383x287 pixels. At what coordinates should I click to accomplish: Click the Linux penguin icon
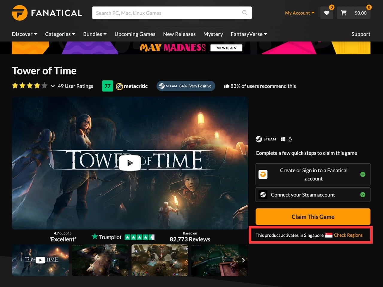[x=290, y=139]
